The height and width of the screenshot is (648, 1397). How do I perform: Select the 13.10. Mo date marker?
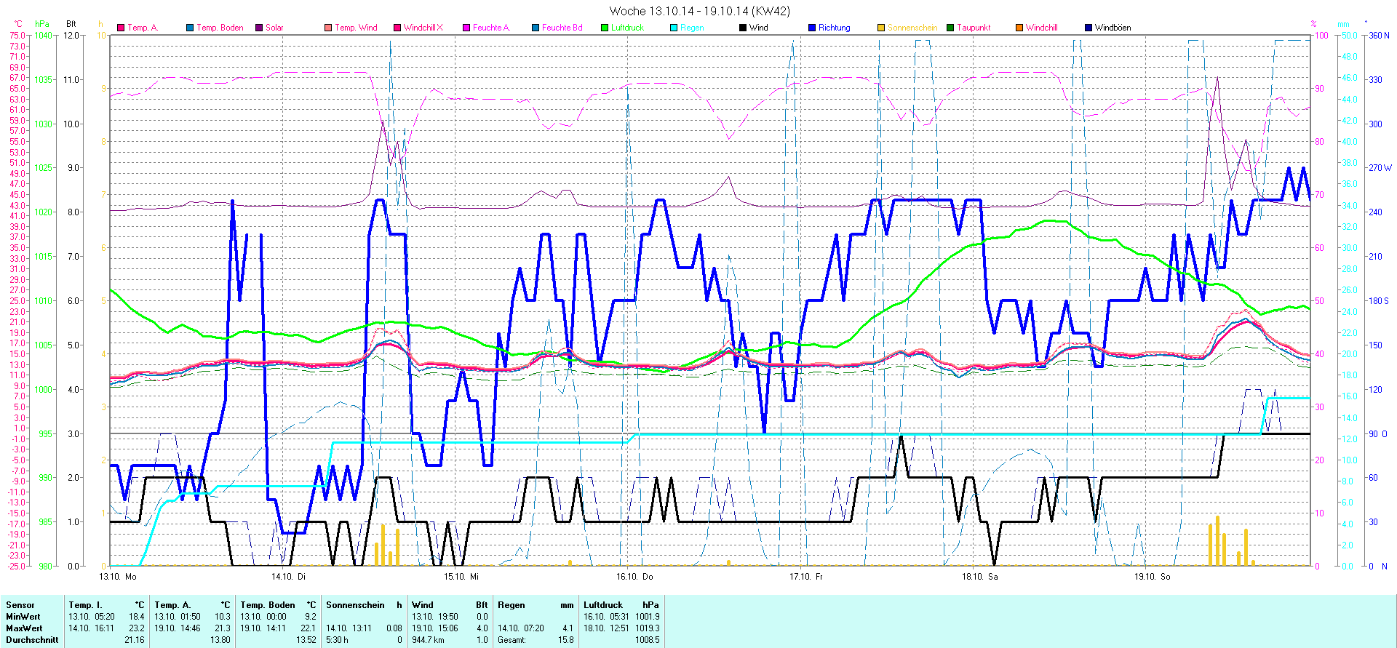(118, 577)
